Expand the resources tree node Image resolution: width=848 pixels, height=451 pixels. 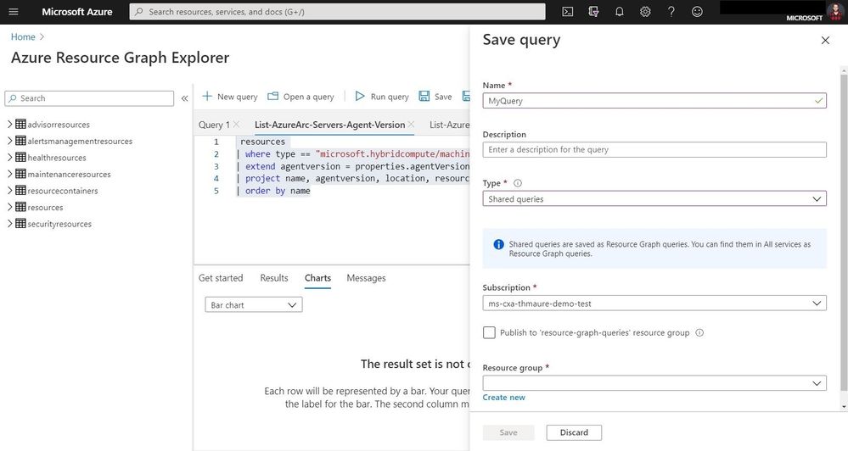(x=9, y=207)
